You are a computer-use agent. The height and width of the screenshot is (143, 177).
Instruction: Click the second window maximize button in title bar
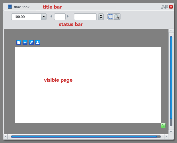click(166, 7)
